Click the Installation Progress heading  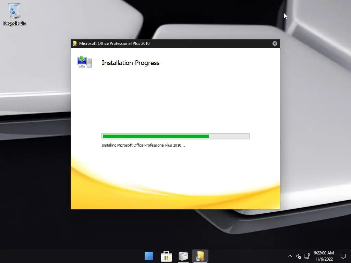pos(131,63)
